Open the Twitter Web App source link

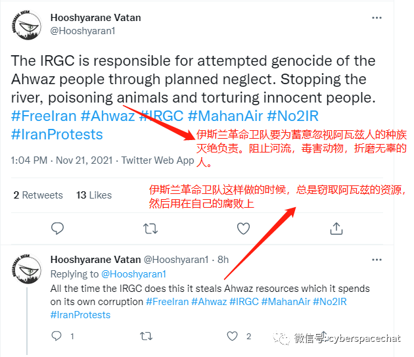[158, 160]
